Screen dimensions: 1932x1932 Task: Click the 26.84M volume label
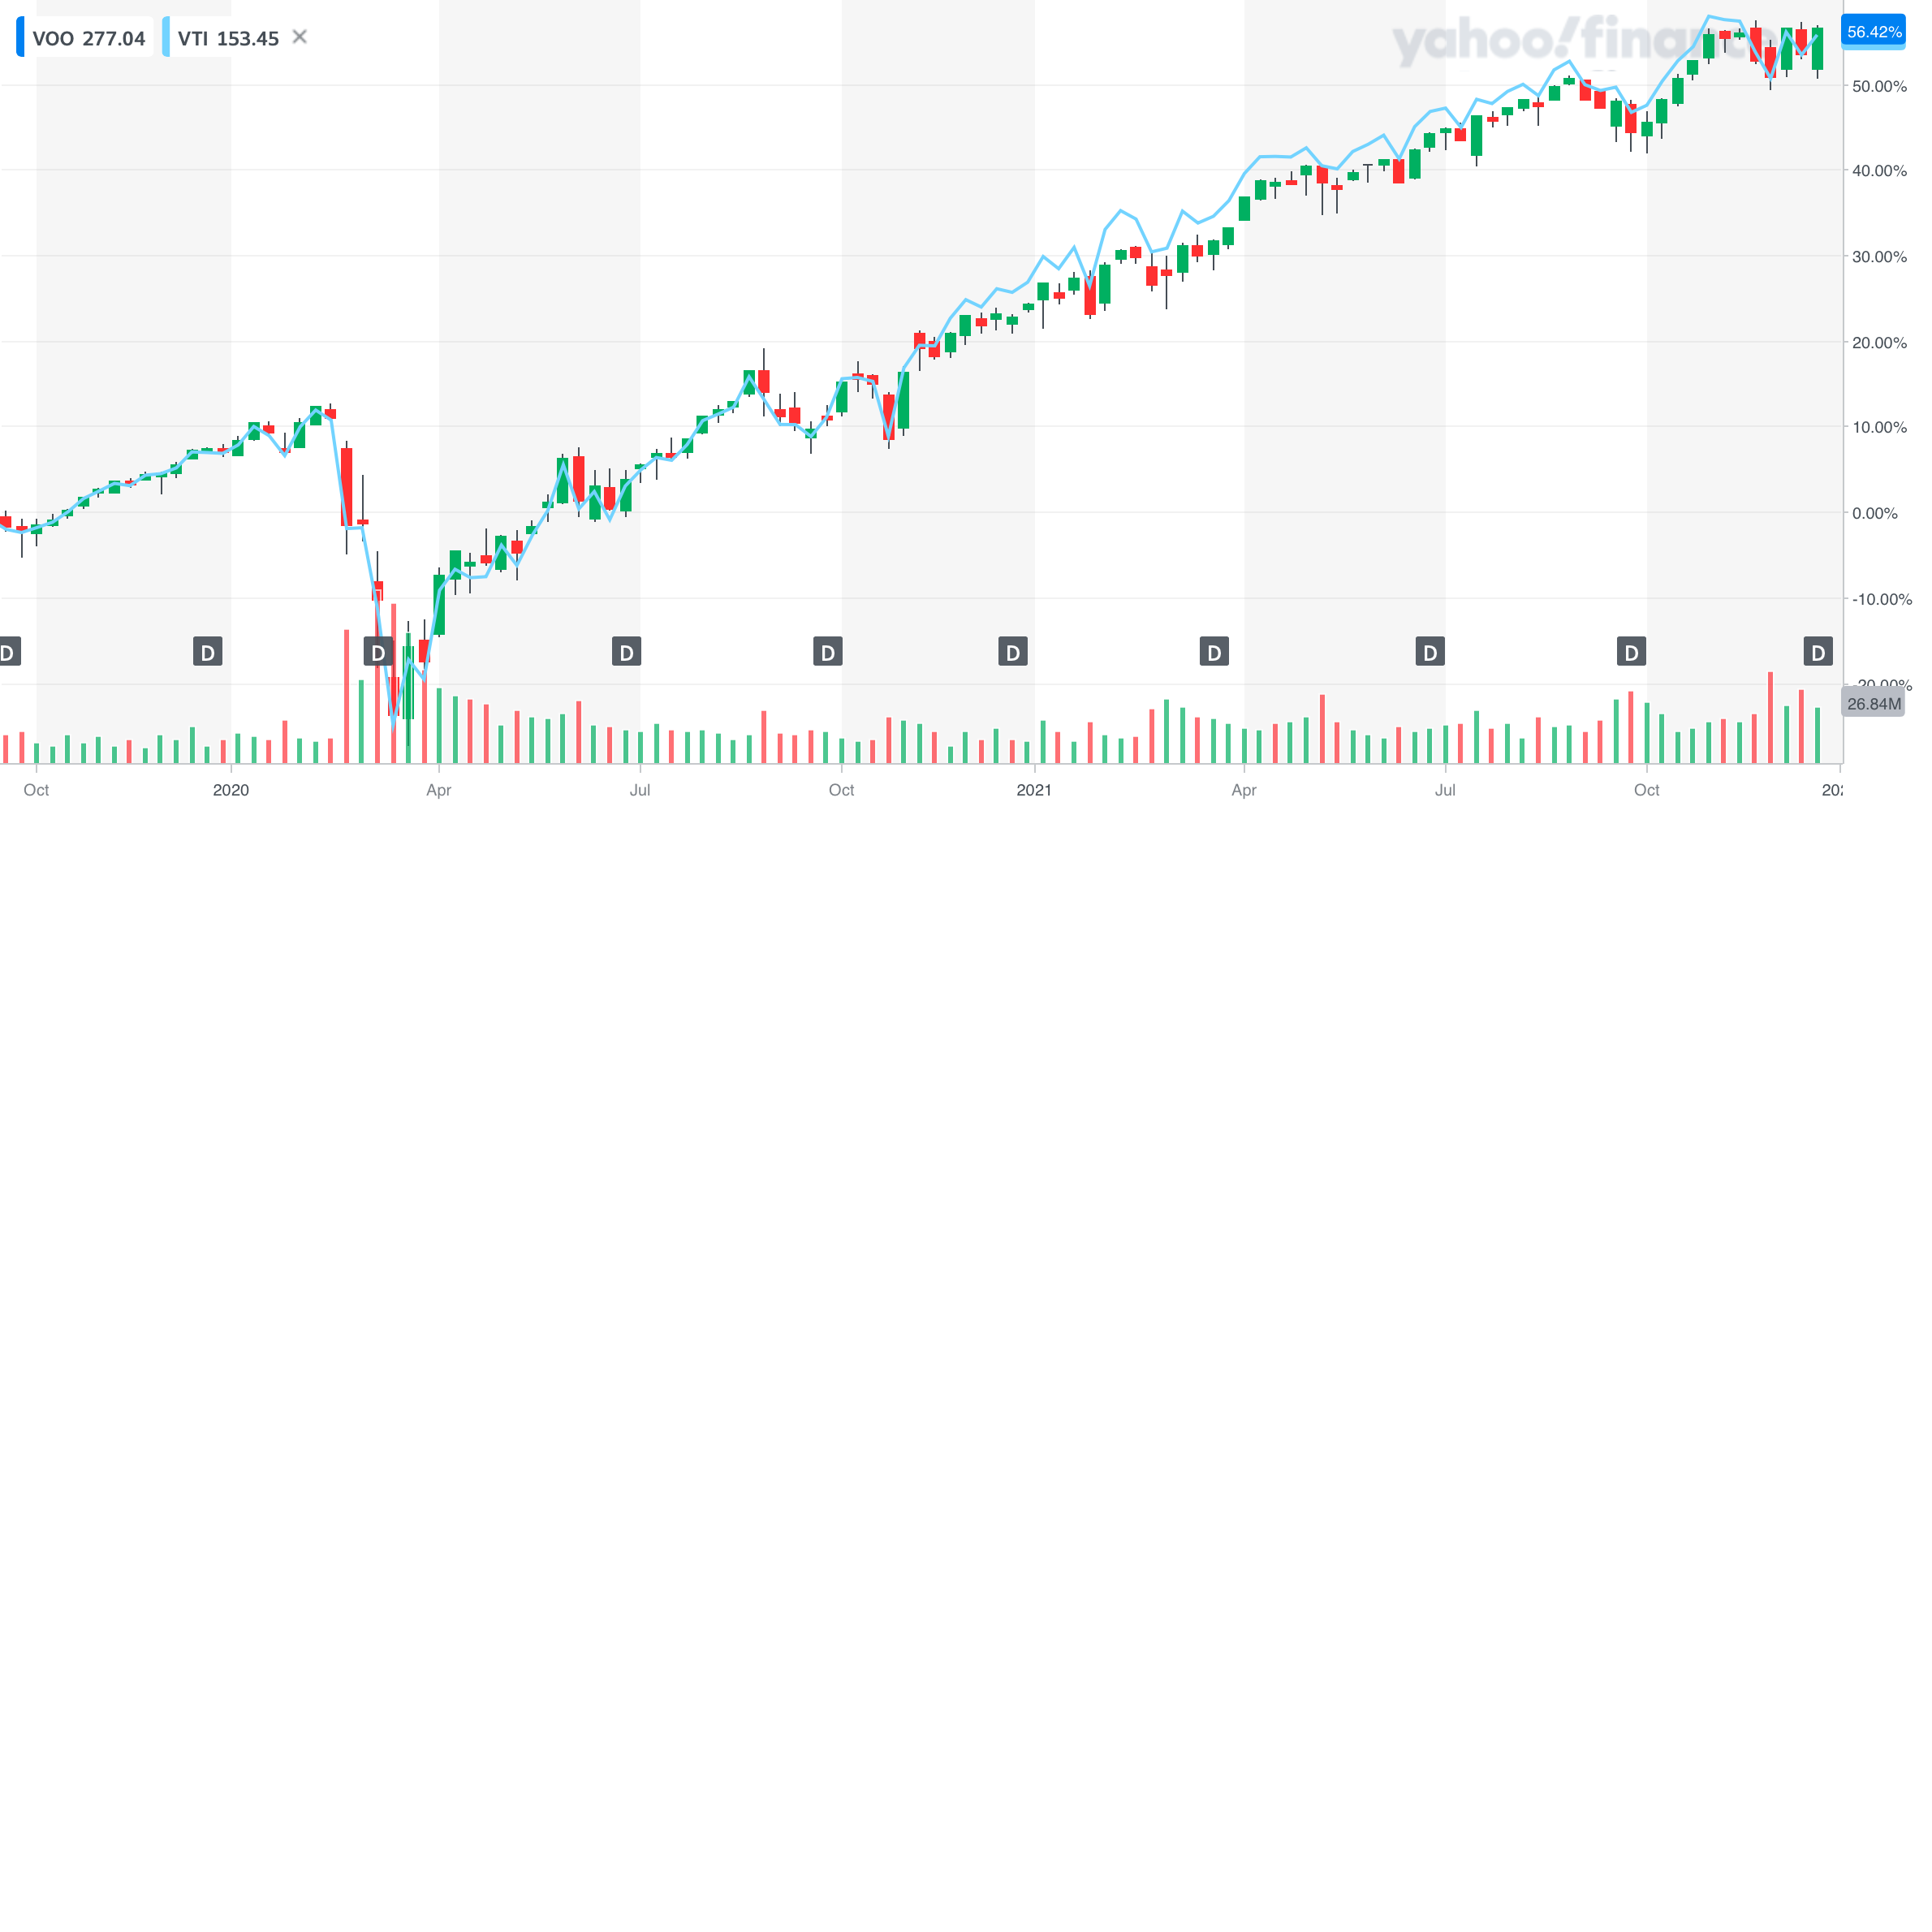pyautogui.click(x=1874, y=703)
